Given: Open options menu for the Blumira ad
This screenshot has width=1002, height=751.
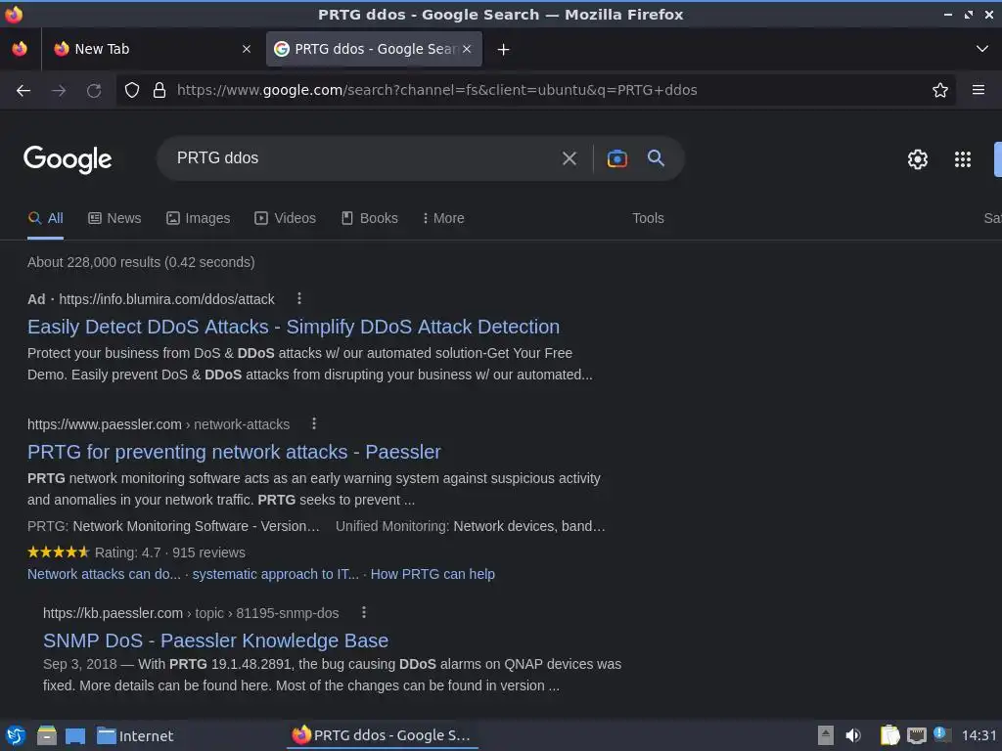Looking at the screenshot, I should [x=299, y=298].
